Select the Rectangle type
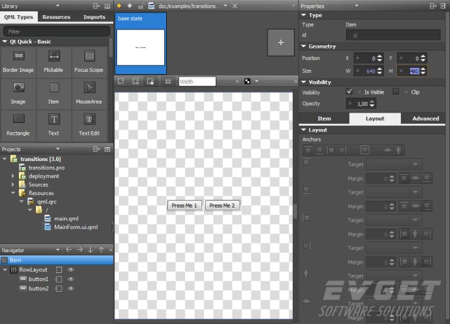The image size is (450, 324). [x=18, y=125]
